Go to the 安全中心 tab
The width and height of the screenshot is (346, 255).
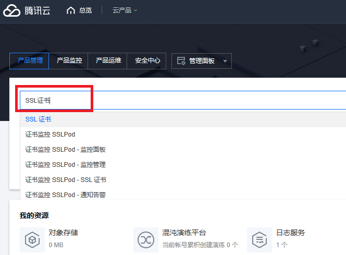(147, 60)
